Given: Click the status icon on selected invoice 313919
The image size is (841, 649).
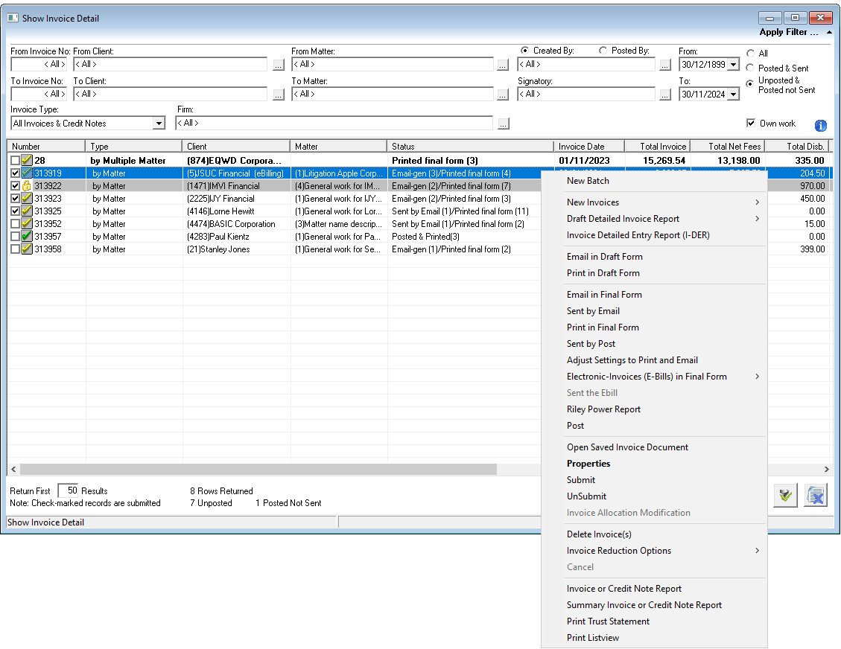Looking at the screenshot, I should [27, 173].
